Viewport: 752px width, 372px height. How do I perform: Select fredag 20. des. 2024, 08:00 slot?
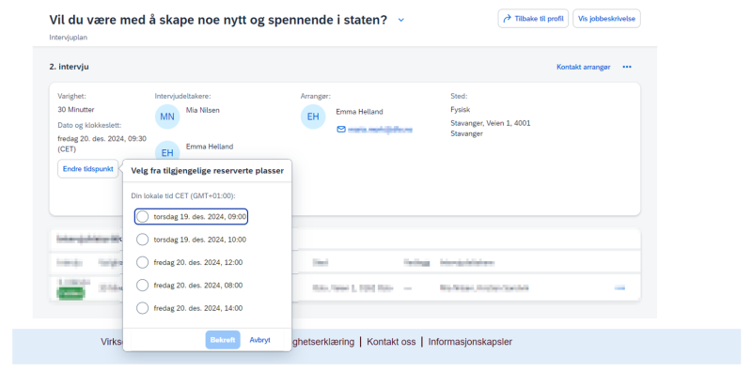[190, 286]
